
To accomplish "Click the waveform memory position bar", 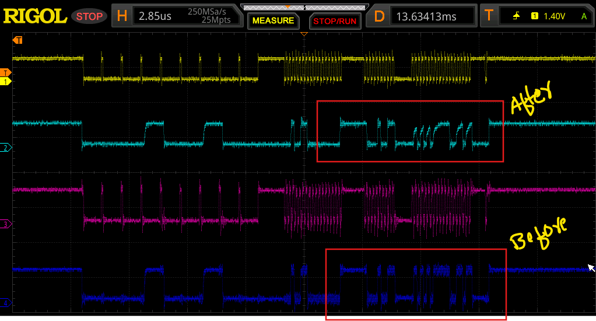I will pyautogui.click(x=304, y=7).
